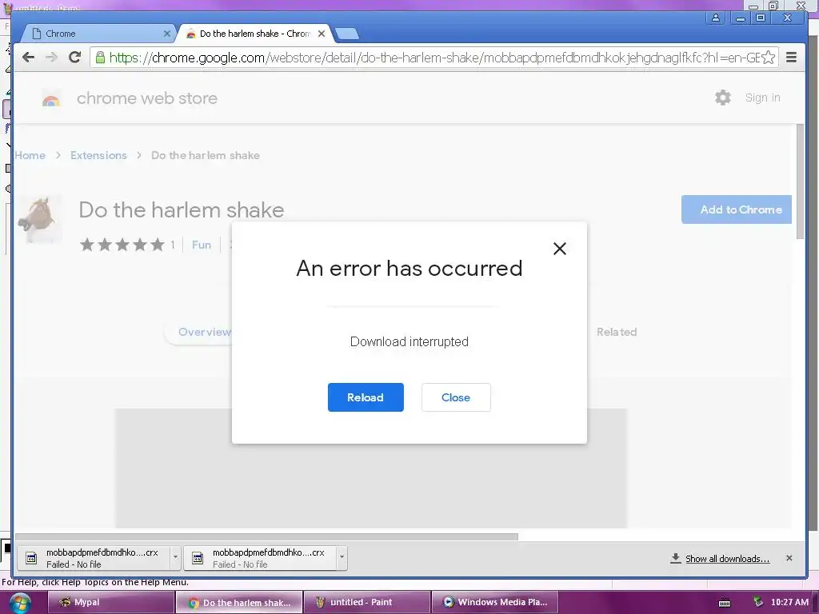Image resolution: width=819 pixels, height=614 pixels.
Task: Click the network tray icon near the clock
Action: tap(758, 602)
